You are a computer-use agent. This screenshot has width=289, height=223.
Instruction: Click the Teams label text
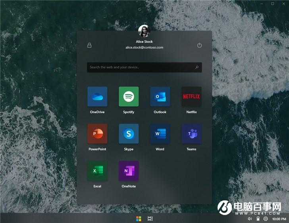click(191, 149)
